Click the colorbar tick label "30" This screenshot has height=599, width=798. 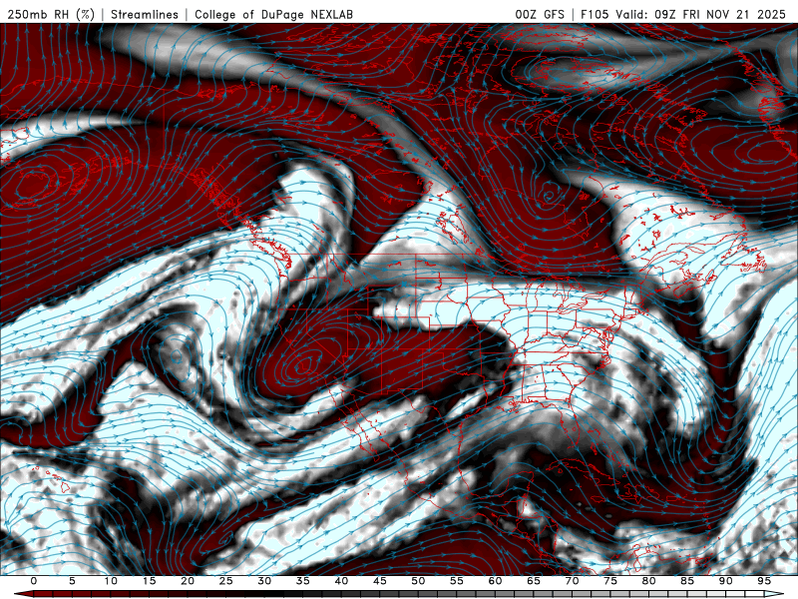[264, 581]
